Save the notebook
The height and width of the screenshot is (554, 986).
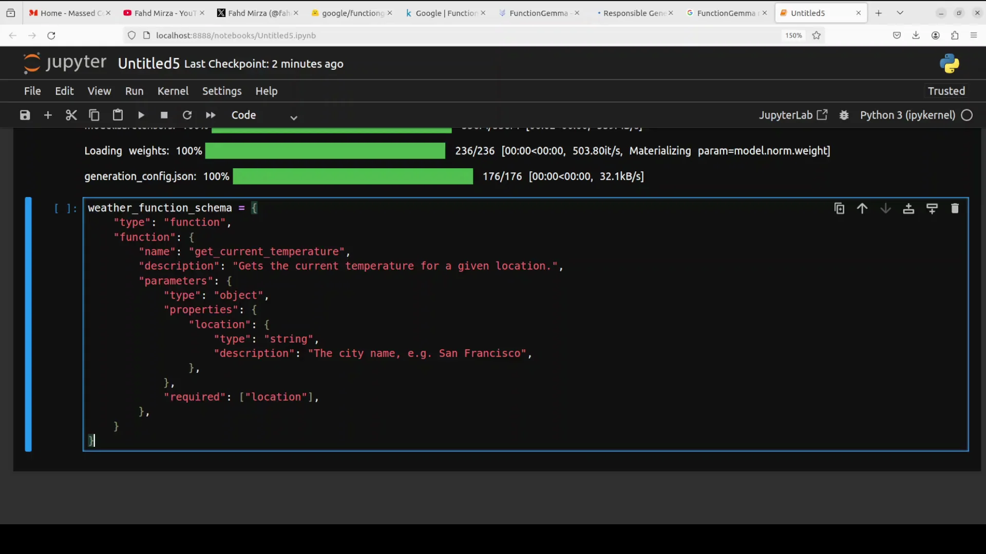[24, 115]
